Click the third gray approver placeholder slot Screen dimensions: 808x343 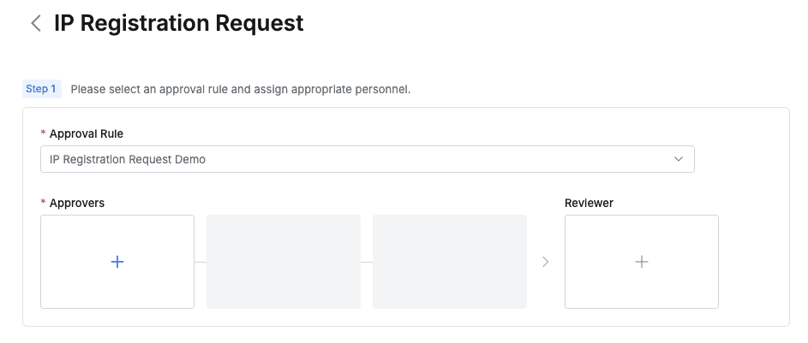450,262
